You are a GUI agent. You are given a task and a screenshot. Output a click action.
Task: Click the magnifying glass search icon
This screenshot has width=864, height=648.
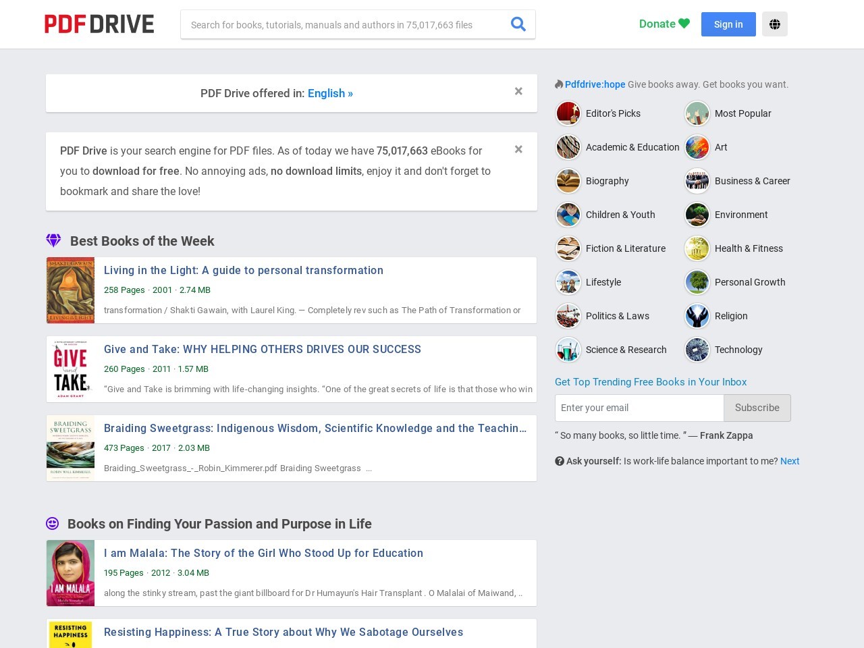click(x=518, y=24)
